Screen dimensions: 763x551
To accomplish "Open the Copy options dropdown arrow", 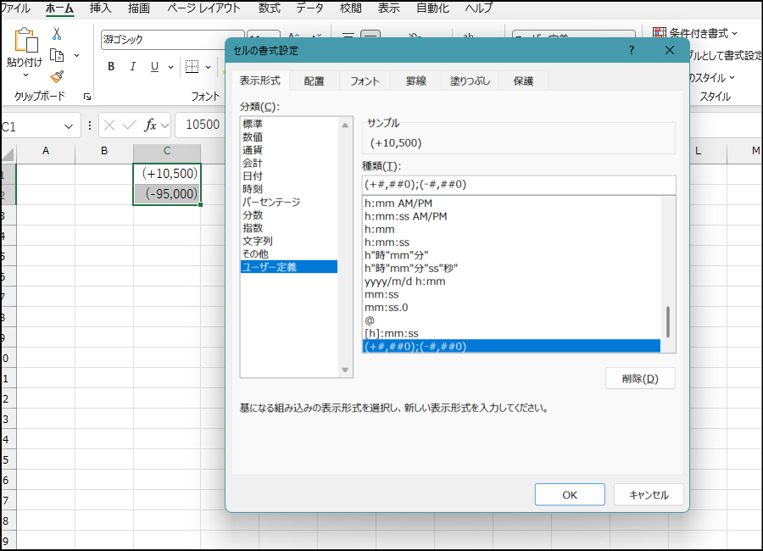I will pos(76,55).
